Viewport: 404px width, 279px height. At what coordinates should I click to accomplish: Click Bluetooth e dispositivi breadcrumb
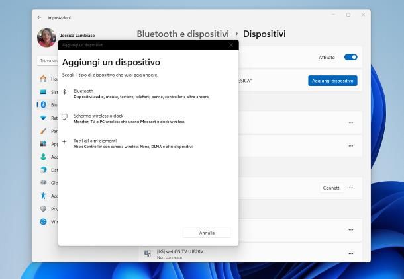(x=183, y=34)
